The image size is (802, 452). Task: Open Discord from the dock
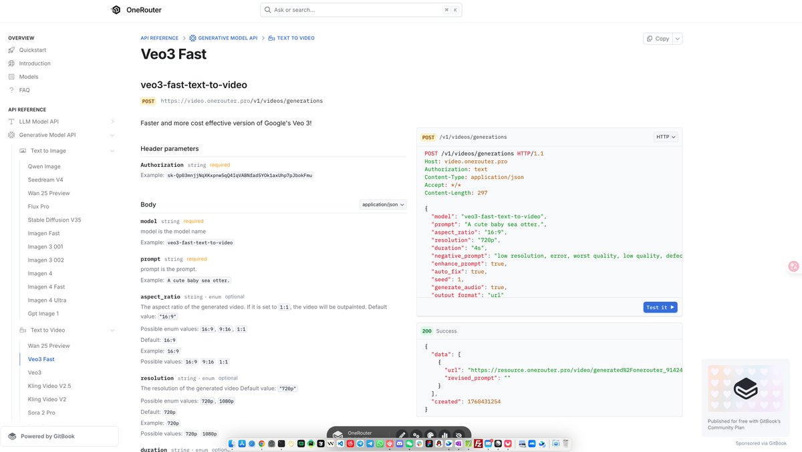[x=399, y=443]
